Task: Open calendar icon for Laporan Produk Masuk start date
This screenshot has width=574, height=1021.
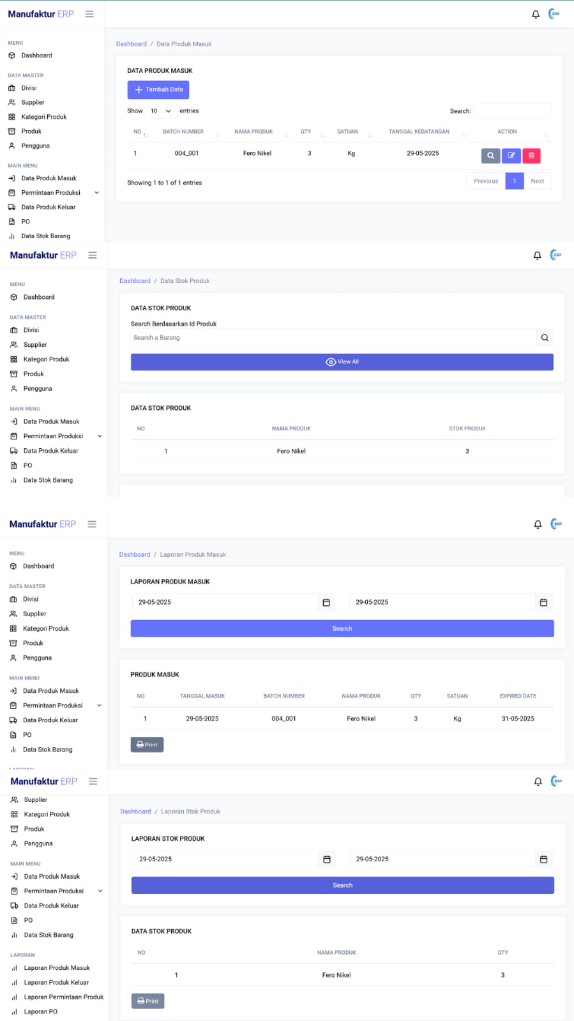Action: click(x=326, y=602)
